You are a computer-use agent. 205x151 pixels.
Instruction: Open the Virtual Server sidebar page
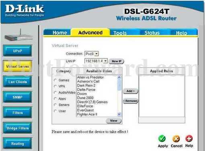[18, 66]
